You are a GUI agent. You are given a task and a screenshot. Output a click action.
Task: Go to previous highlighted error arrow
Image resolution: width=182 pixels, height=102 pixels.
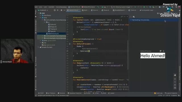pyautogui.click(x=125, y=17)
